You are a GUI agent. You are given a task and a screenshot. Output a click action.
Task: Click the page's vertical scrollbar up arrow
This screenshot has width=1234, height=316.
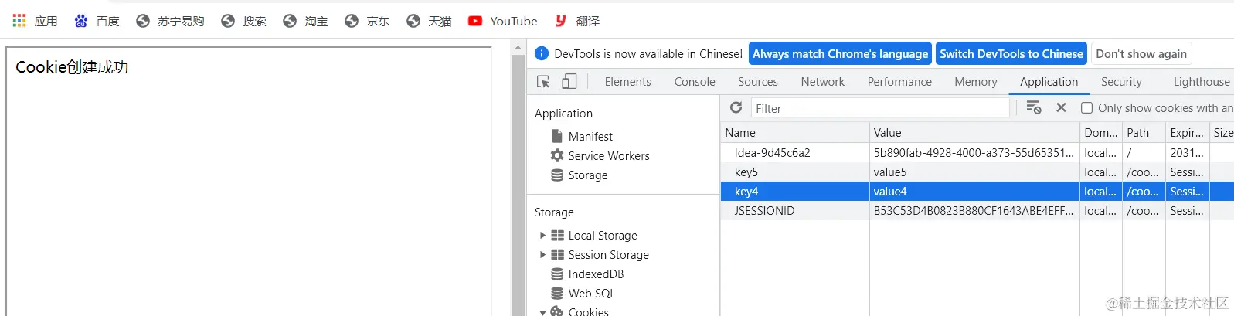[x=518, y=47]
